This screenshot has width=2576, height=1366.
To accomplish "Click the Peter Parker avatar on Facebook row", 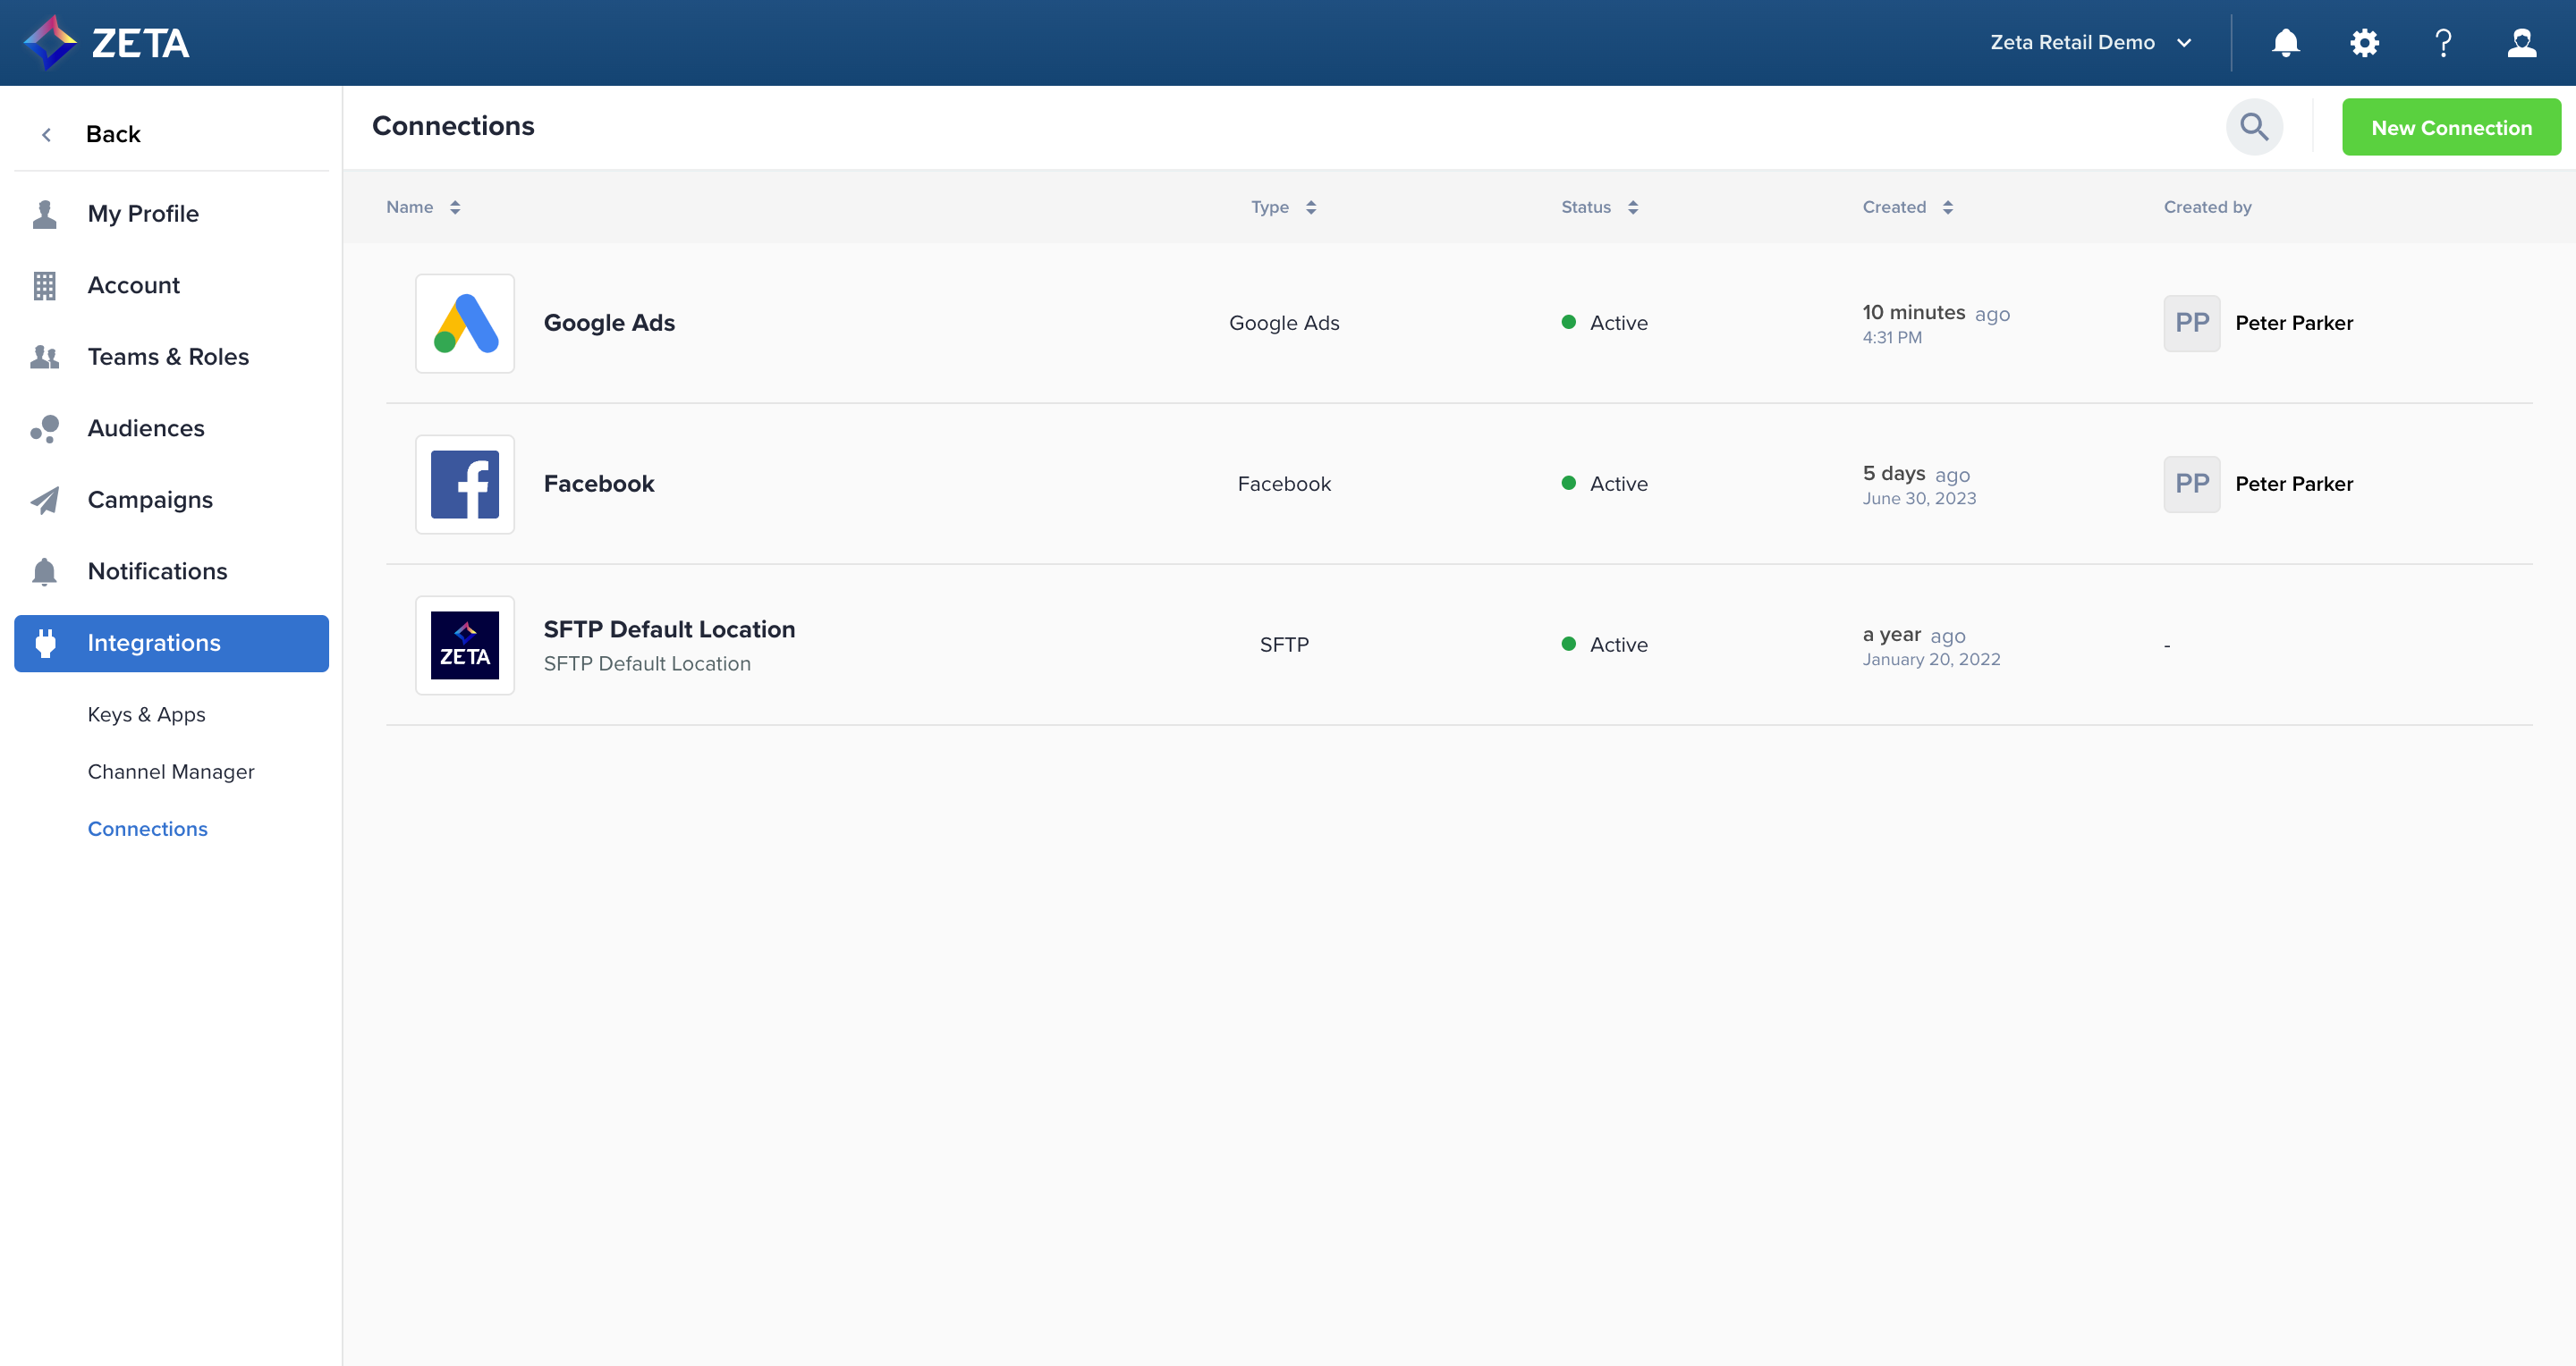I will point(2191,485).
